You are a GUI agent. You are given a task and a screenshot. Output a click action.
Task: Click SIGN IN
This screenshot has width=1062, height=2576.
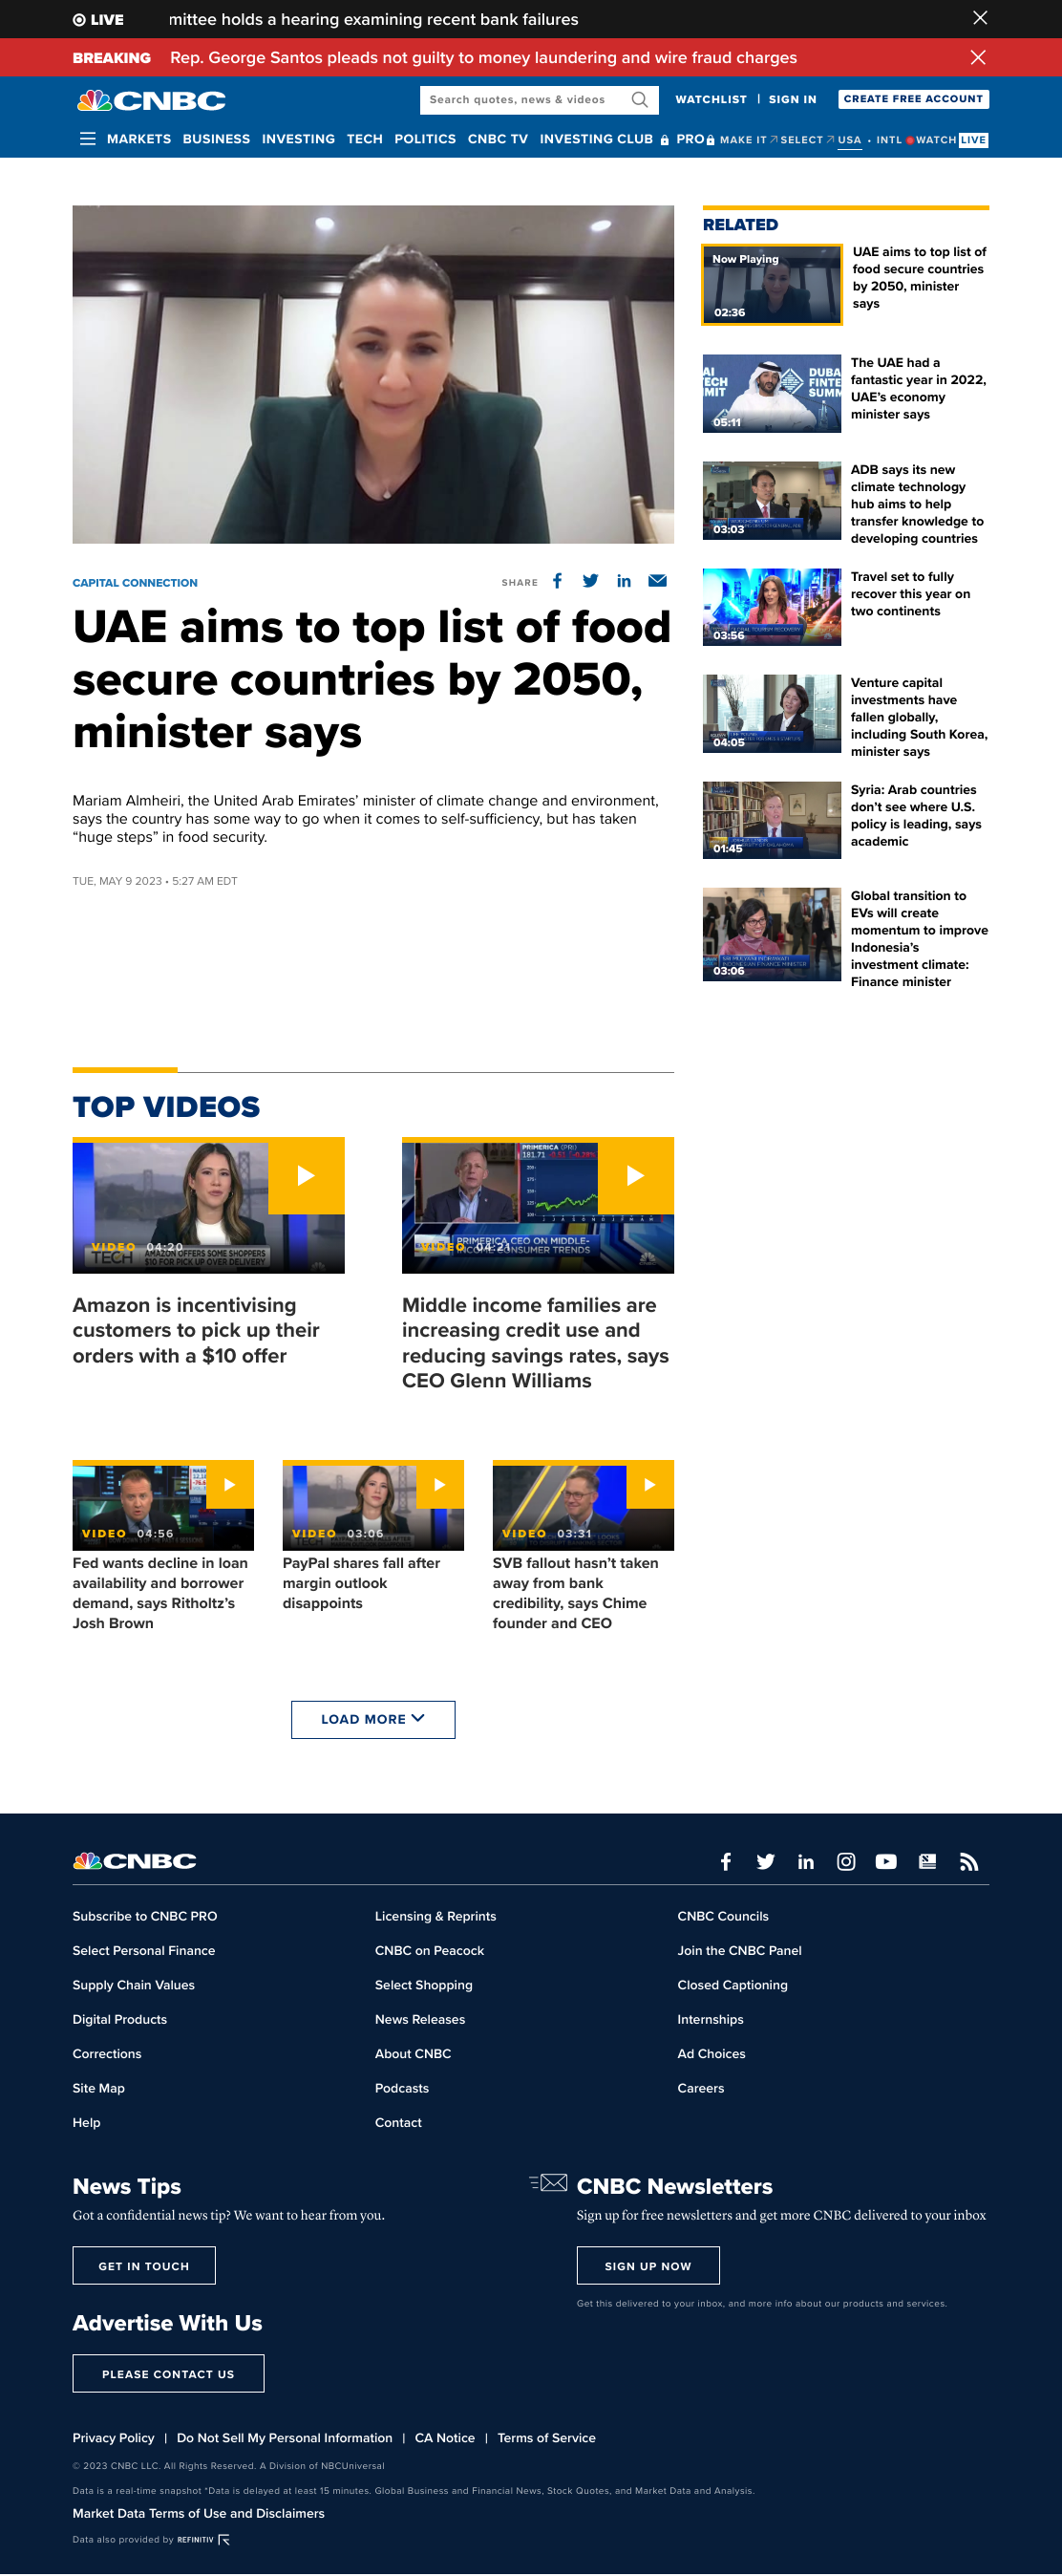coord(793,99)
